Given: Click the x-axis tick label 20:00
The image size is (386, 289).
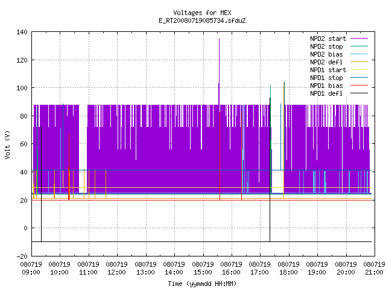Looking at the screenshot, I should coord(346,272).
